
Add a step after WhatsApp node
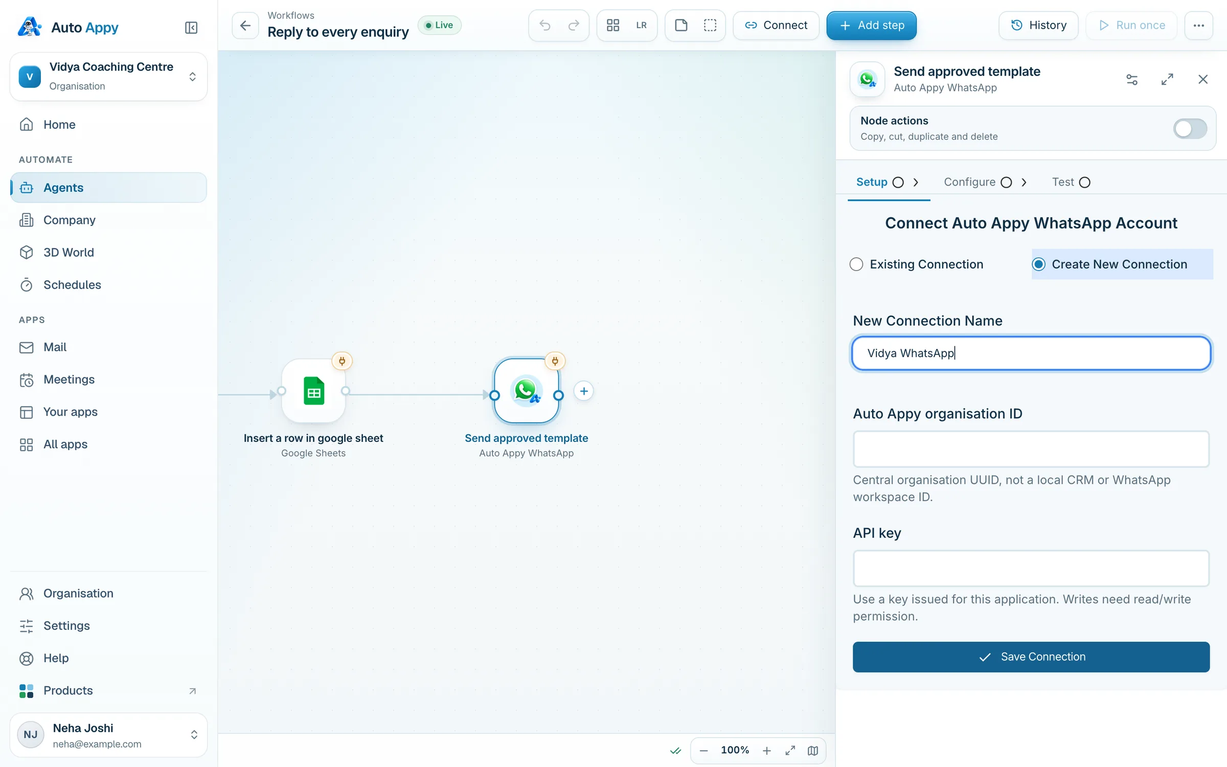point(583,391)
